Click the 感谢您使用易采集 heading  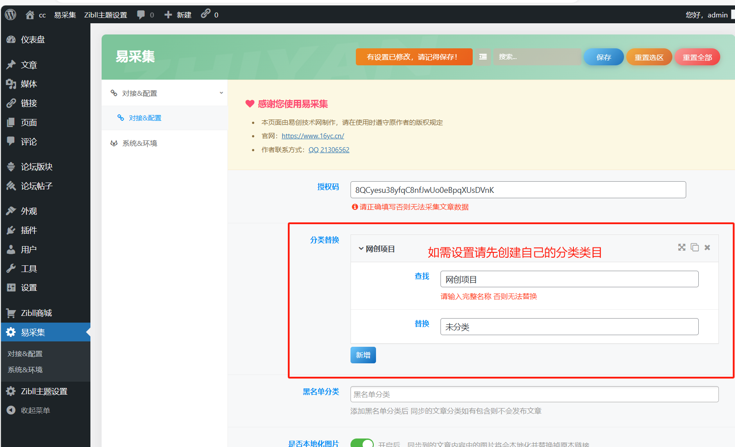point(293,104)
